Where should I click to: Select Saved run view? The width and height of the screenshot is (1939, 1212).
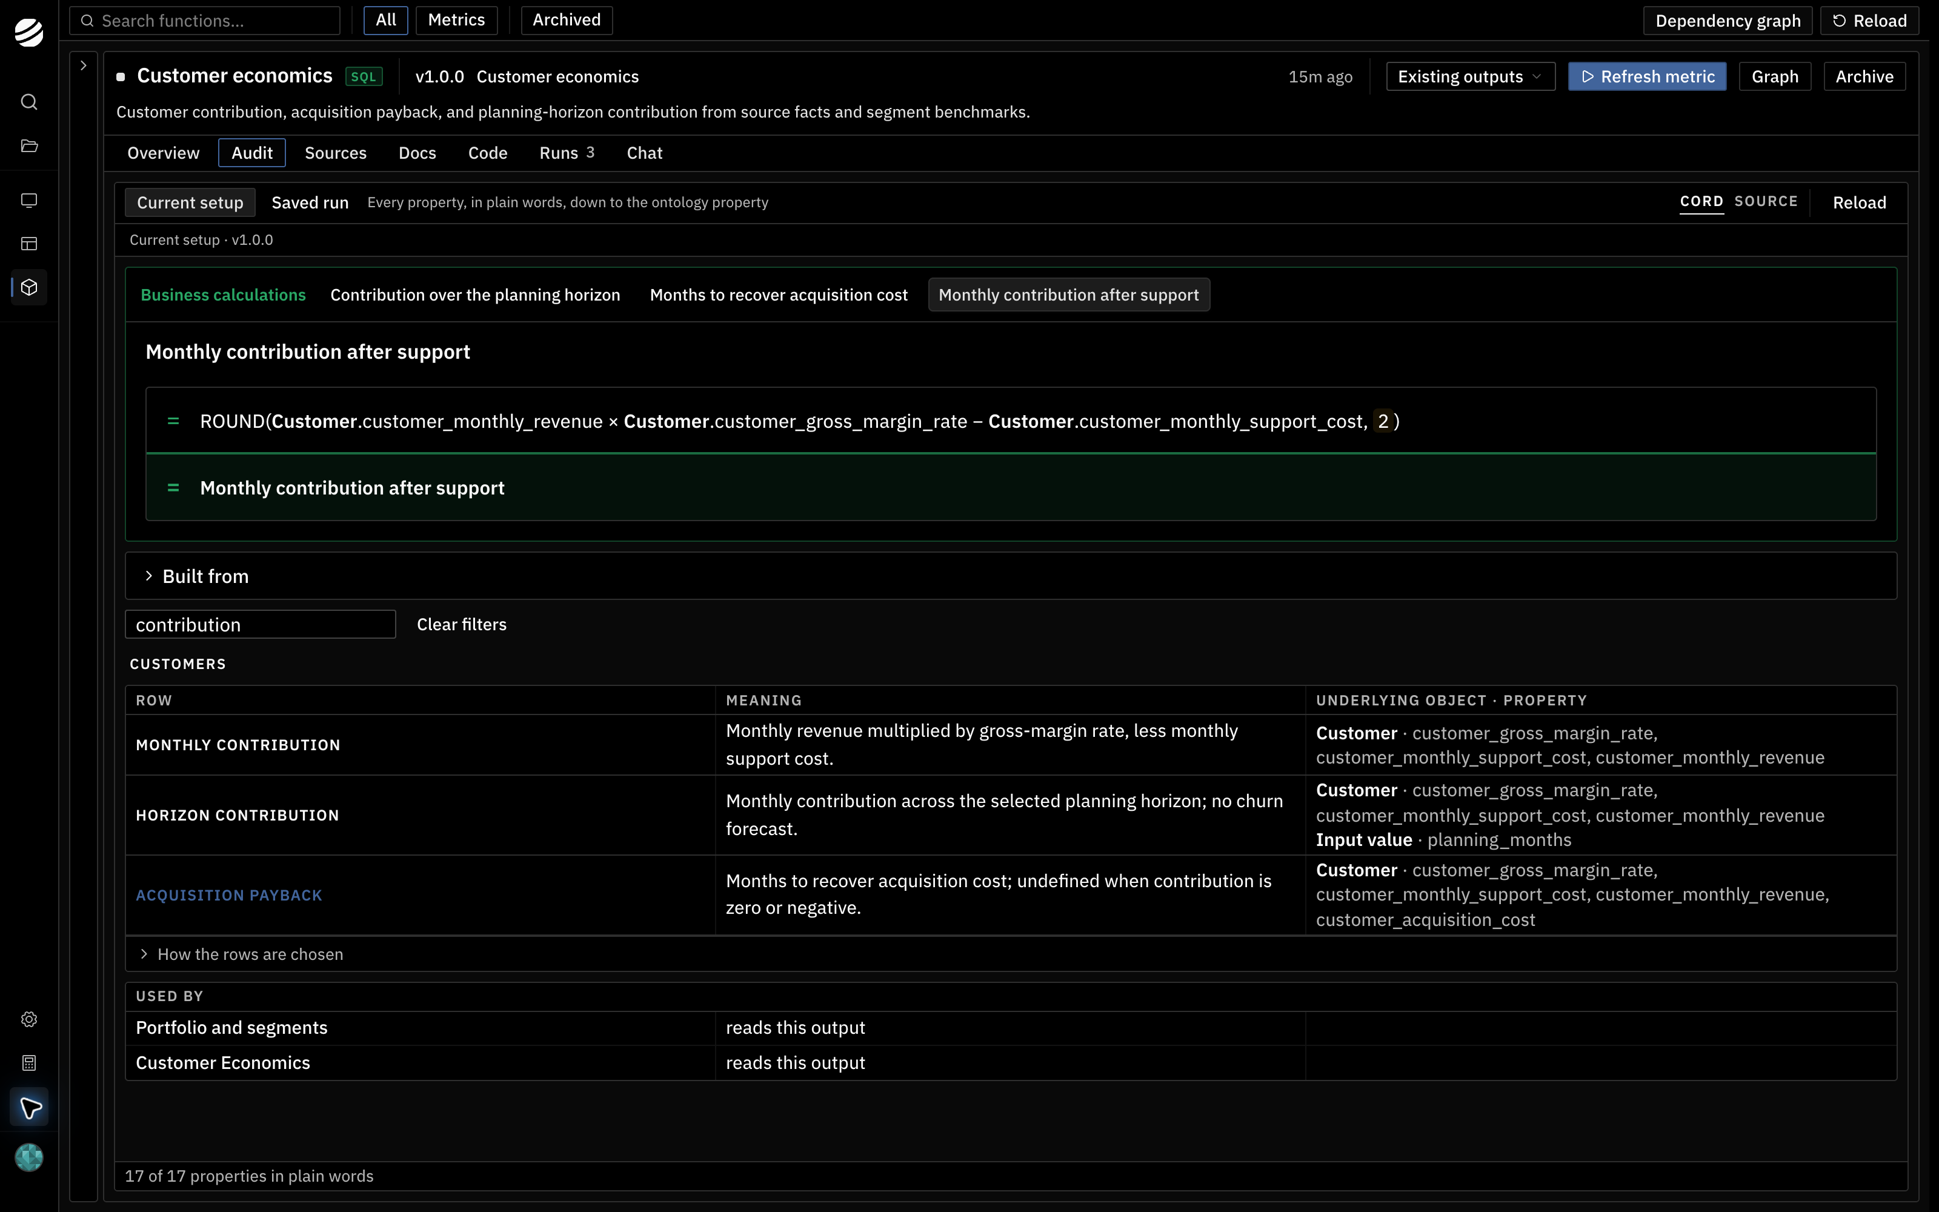(x=310, y=203)
